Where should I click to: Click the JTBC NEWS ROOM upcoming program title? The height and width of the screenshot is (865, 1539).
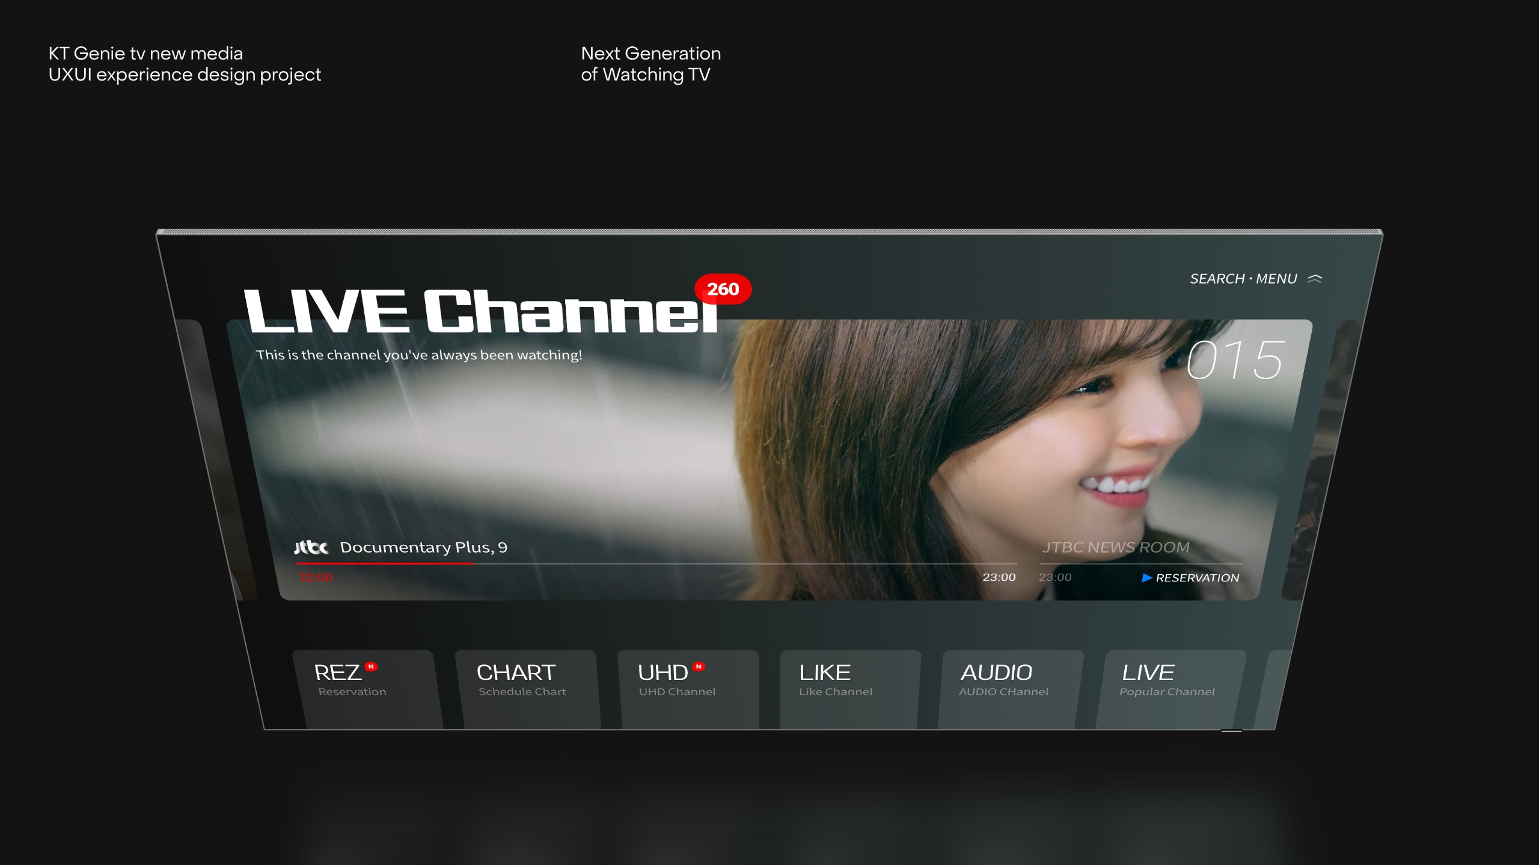tap(1116, 547)
